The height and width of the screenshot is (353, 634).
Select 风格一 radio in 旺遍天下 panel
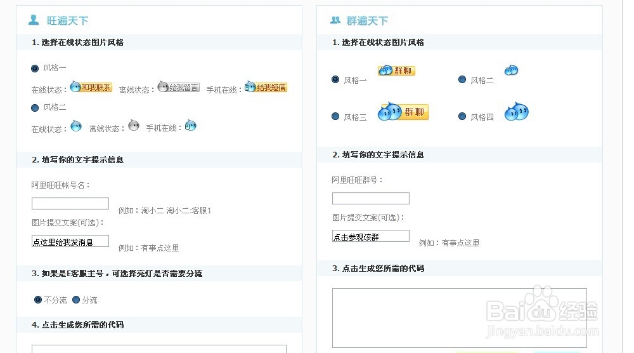[35, 69]
